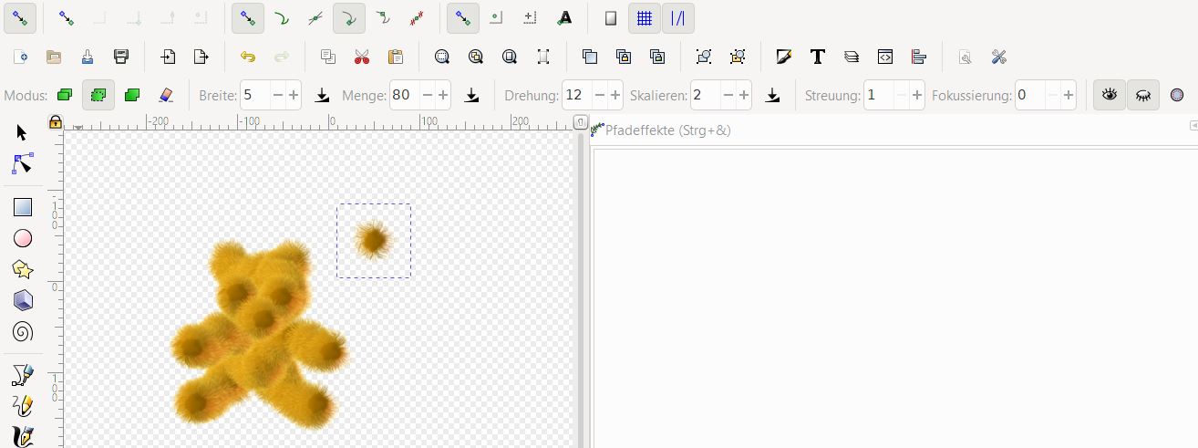Select the Star and polygon tool
Image resolution: width=1198 pixels, height=448 pixels.
point(23,269)
